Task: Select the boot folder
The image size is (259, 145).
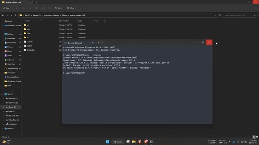Action: click(x=28, y=29)
